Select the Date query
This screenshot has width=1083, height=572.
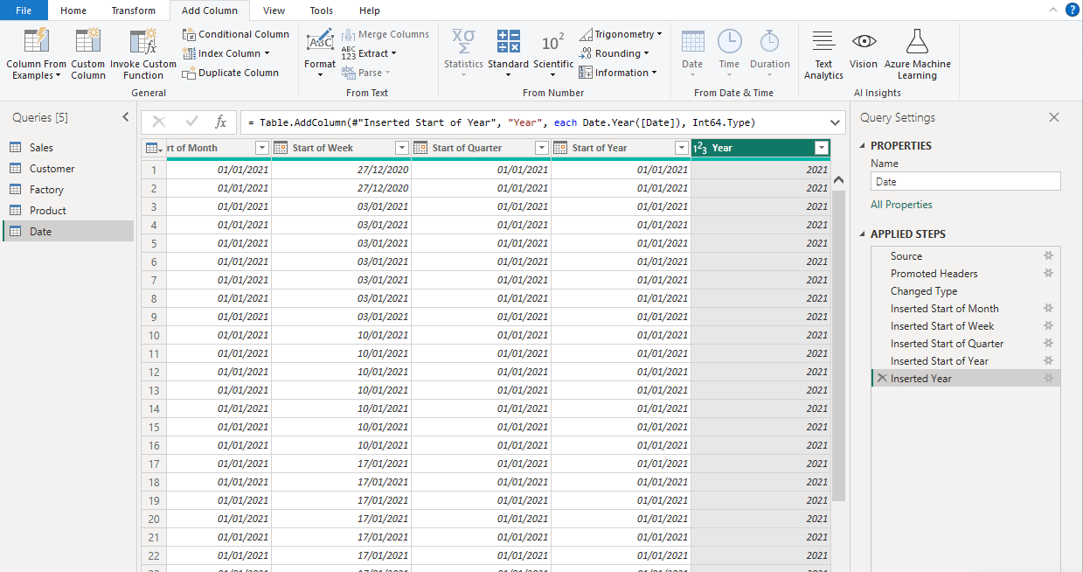click(x=68, y=232)
